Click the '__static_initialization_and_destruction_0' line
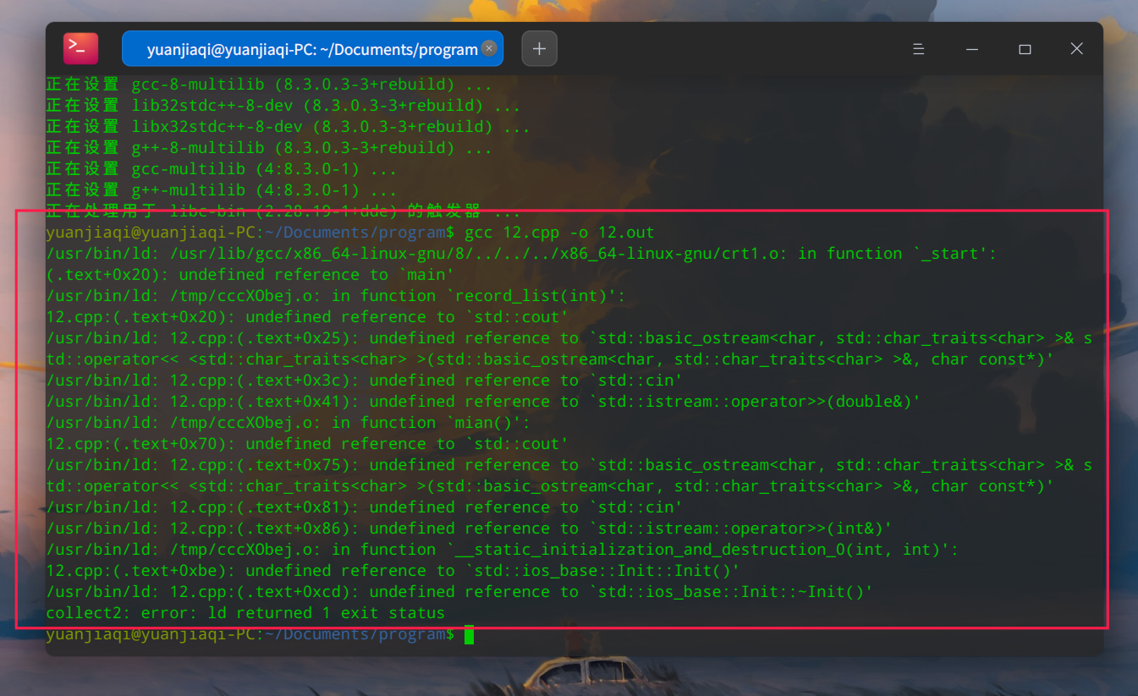 pos(502,550)
